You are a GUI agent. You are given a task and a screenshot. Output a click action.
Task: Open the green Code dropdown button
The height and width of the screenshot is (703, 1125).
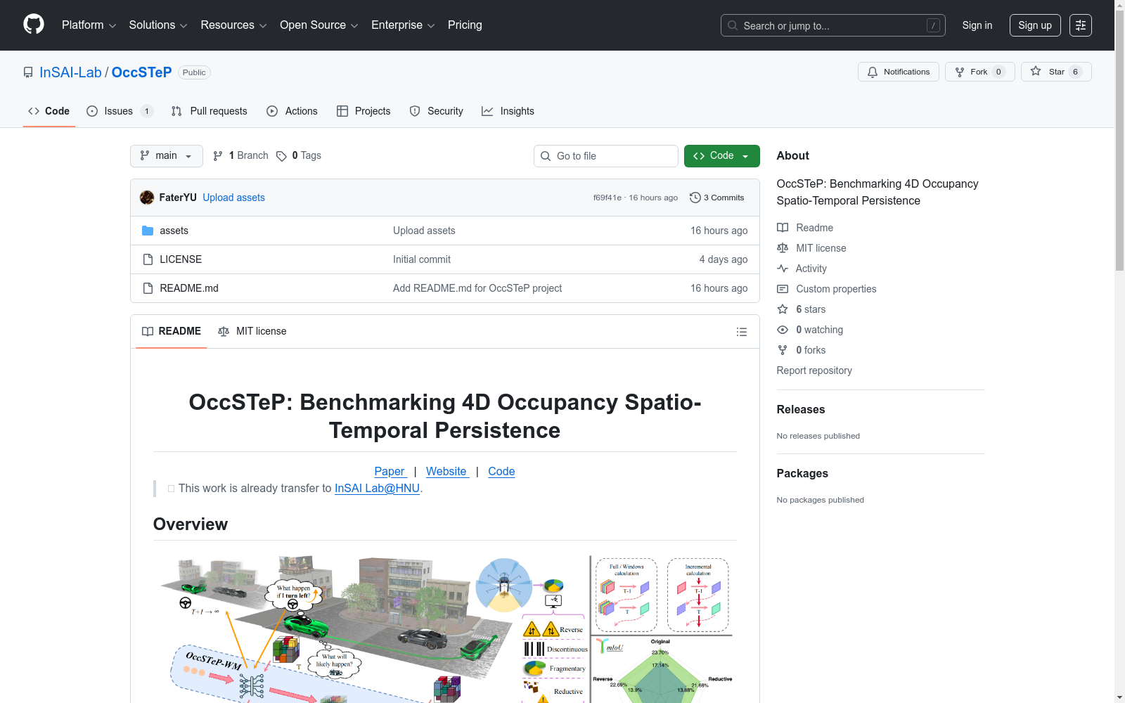(x=722, y=156)
